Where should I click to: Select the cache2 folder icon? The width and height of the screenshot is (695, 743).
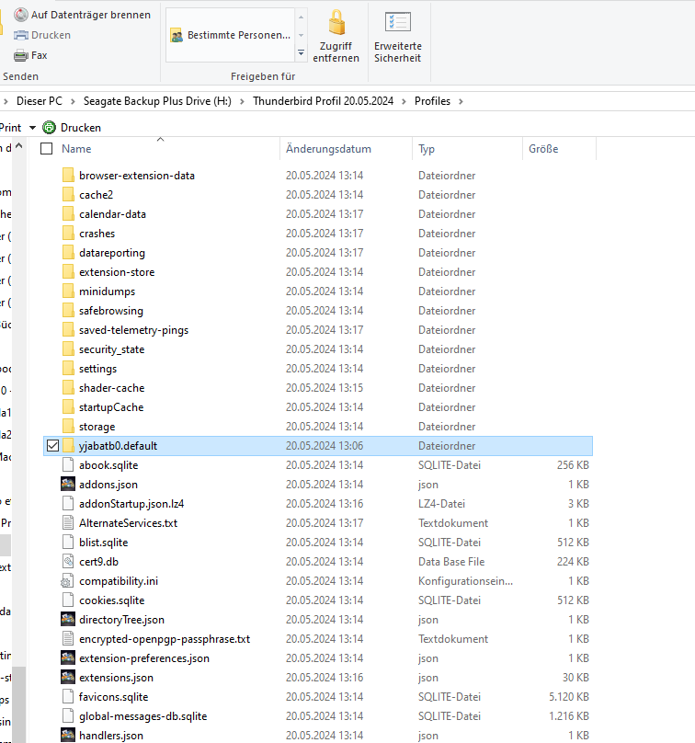coord(68,195)
